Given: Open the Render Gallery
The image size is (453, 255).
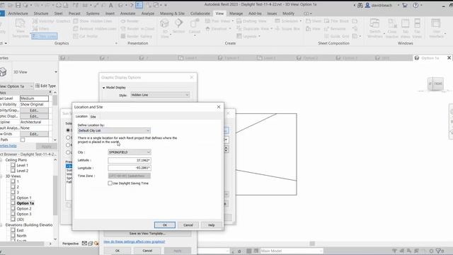Looking at the screenshot, I should pyautogui.click(x=137, y=36).
